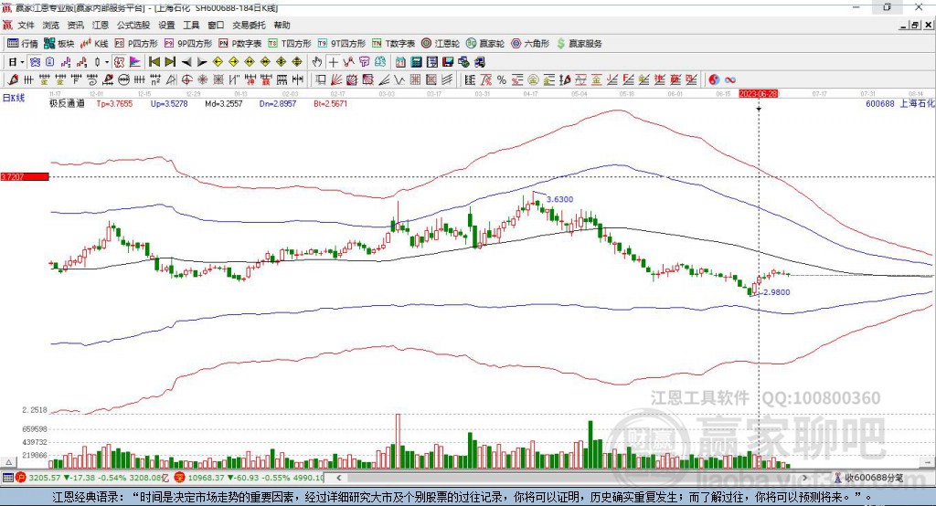The height and width of the screenshot is (506, 936).
Task: Jump to the first bar with skip-start arrow
Action: tap(154, 62)
